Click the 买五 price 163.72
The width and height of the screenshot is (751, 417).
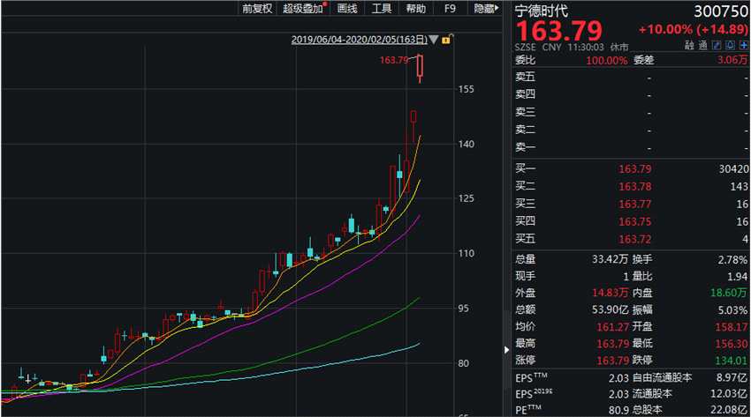[x=634, y=239]
